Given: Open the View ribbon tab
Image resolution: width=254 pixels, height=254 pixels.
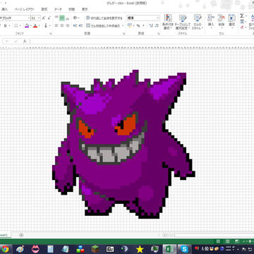Looking at the screenshot, I should tap(85, 9).
